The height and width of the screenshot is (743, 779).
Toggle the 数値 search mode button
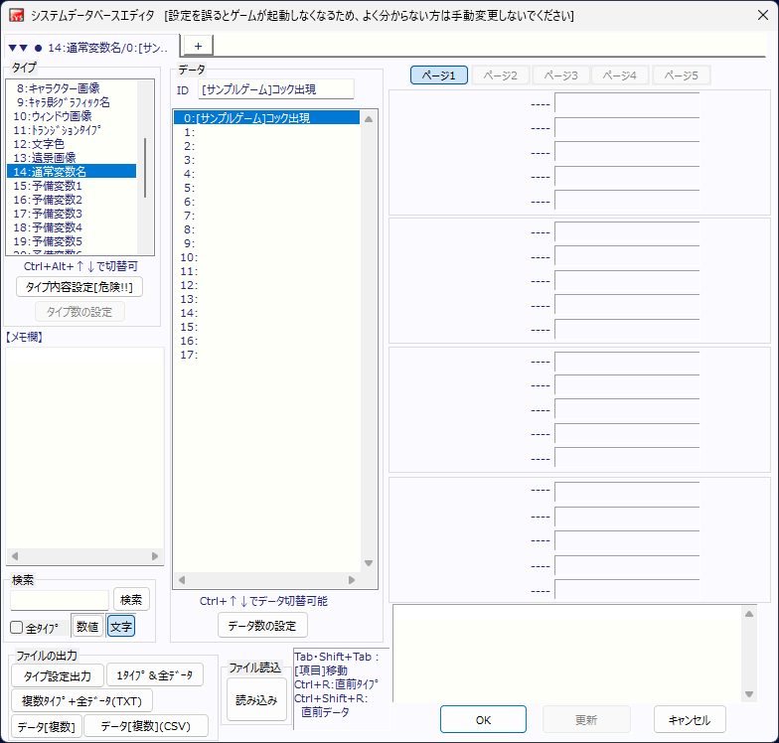(x=86, y=627)
